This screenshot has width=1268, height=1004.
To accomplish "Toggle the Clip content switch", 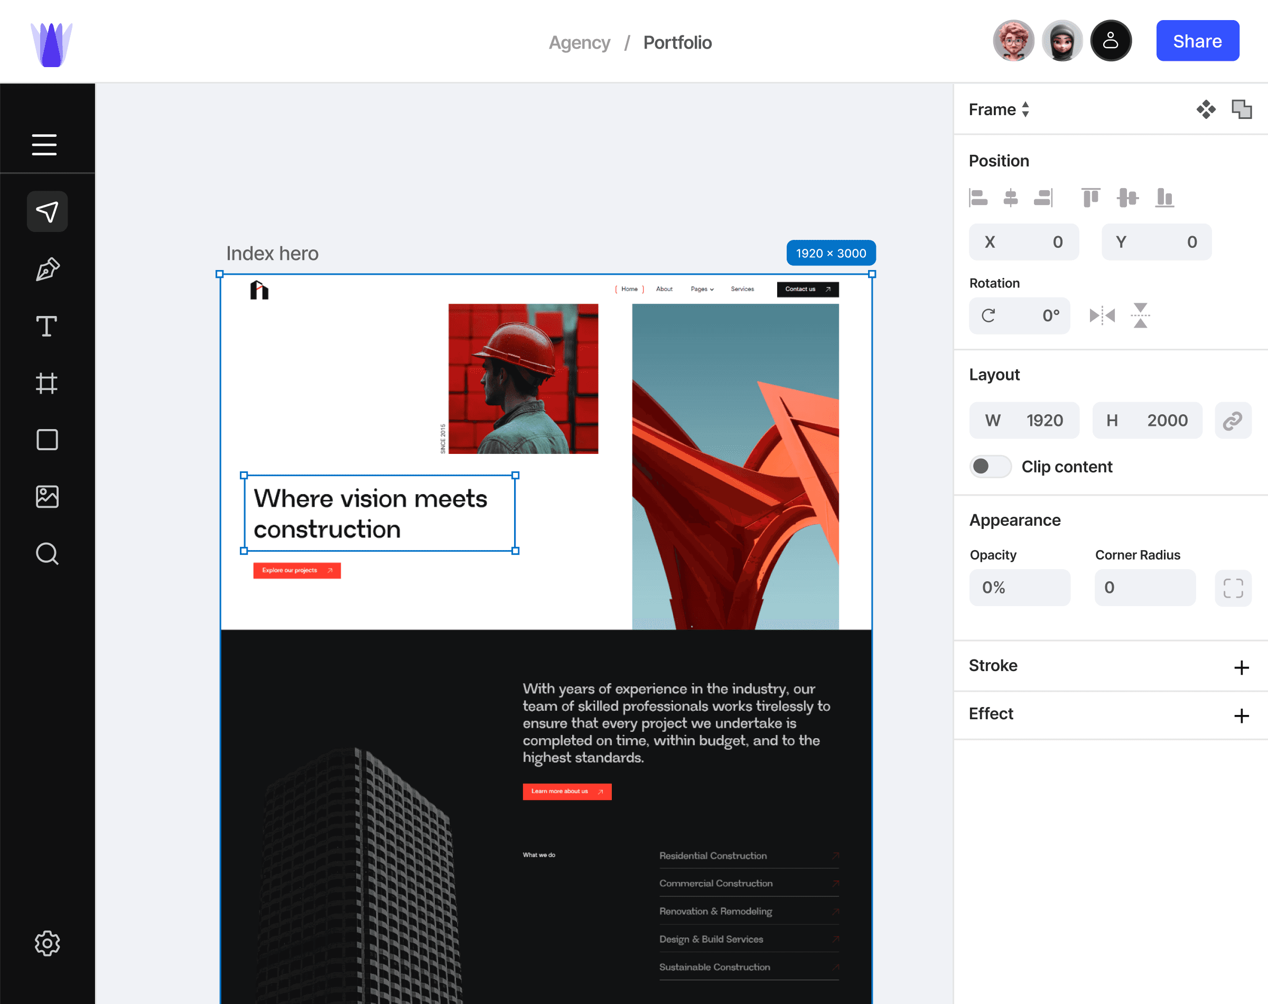I will [990, 467].
